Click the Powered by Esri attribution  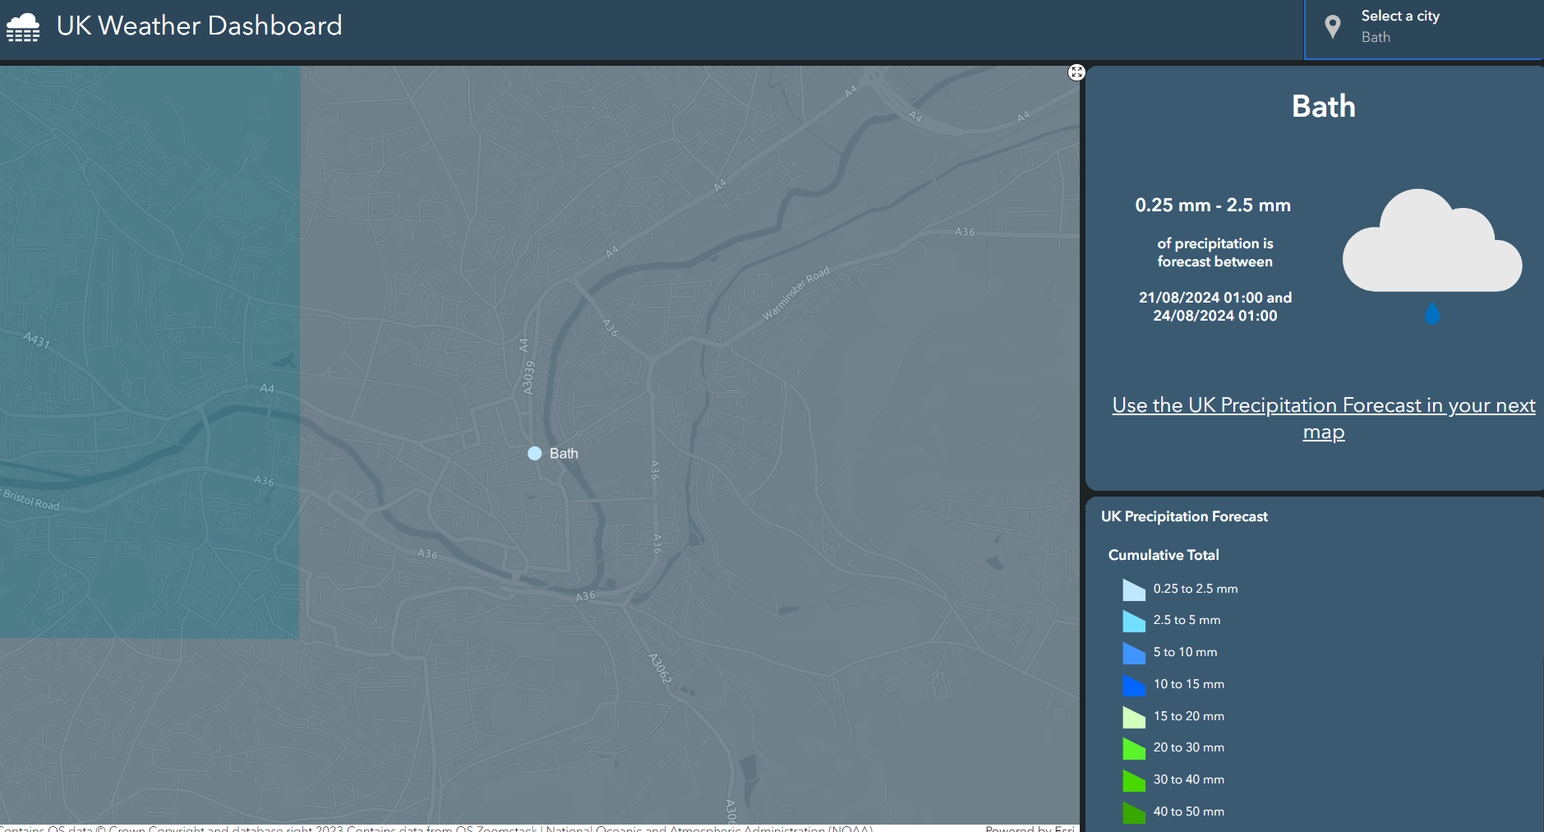(x=1030, y=828)
